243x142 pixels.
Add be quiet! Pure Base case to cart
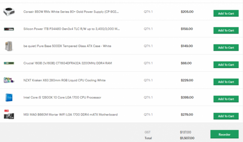pyautogui.click(x=226, y=47)
